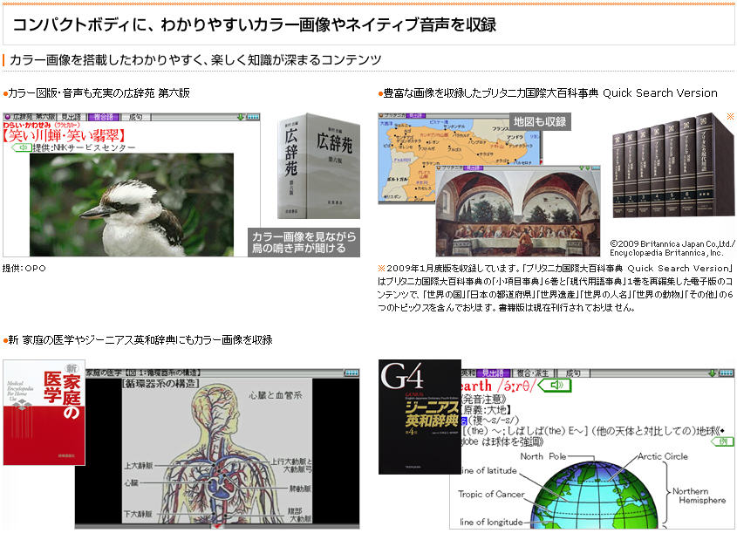Click the red word earth in Genius screen

click(x=475, y=386)
